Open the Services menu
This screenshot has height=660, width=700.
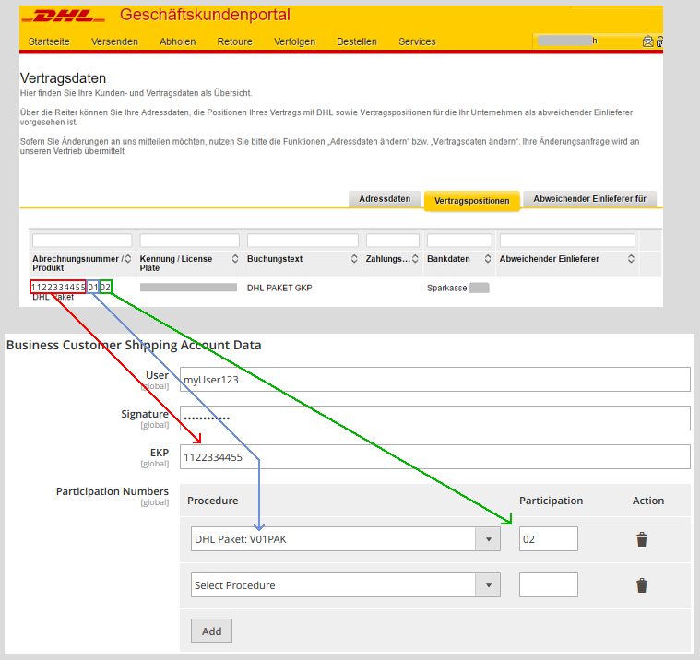coord(417,41)
